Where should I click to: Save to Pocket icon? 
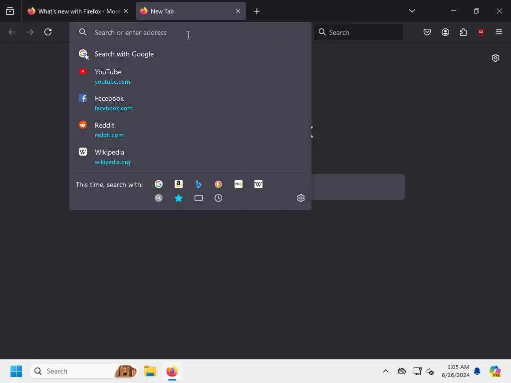pos(427,32)
